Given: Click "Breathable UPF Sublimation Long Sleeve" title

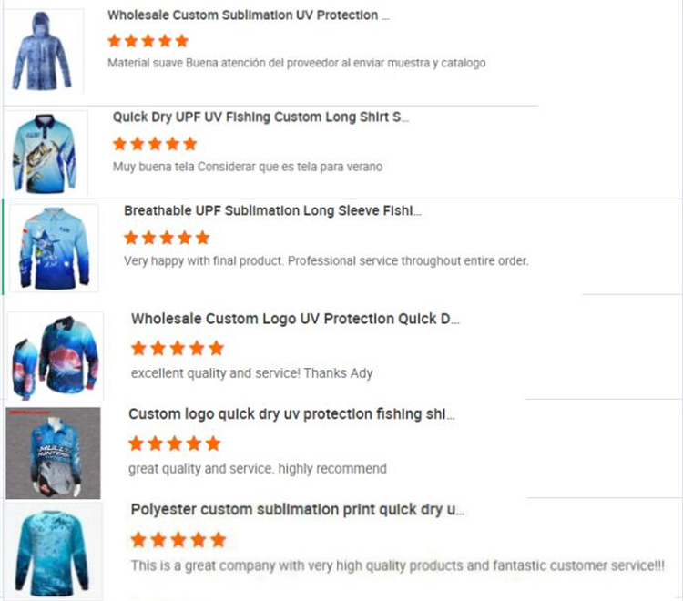Looking at the screenshot, I should (x=271, y=210).
